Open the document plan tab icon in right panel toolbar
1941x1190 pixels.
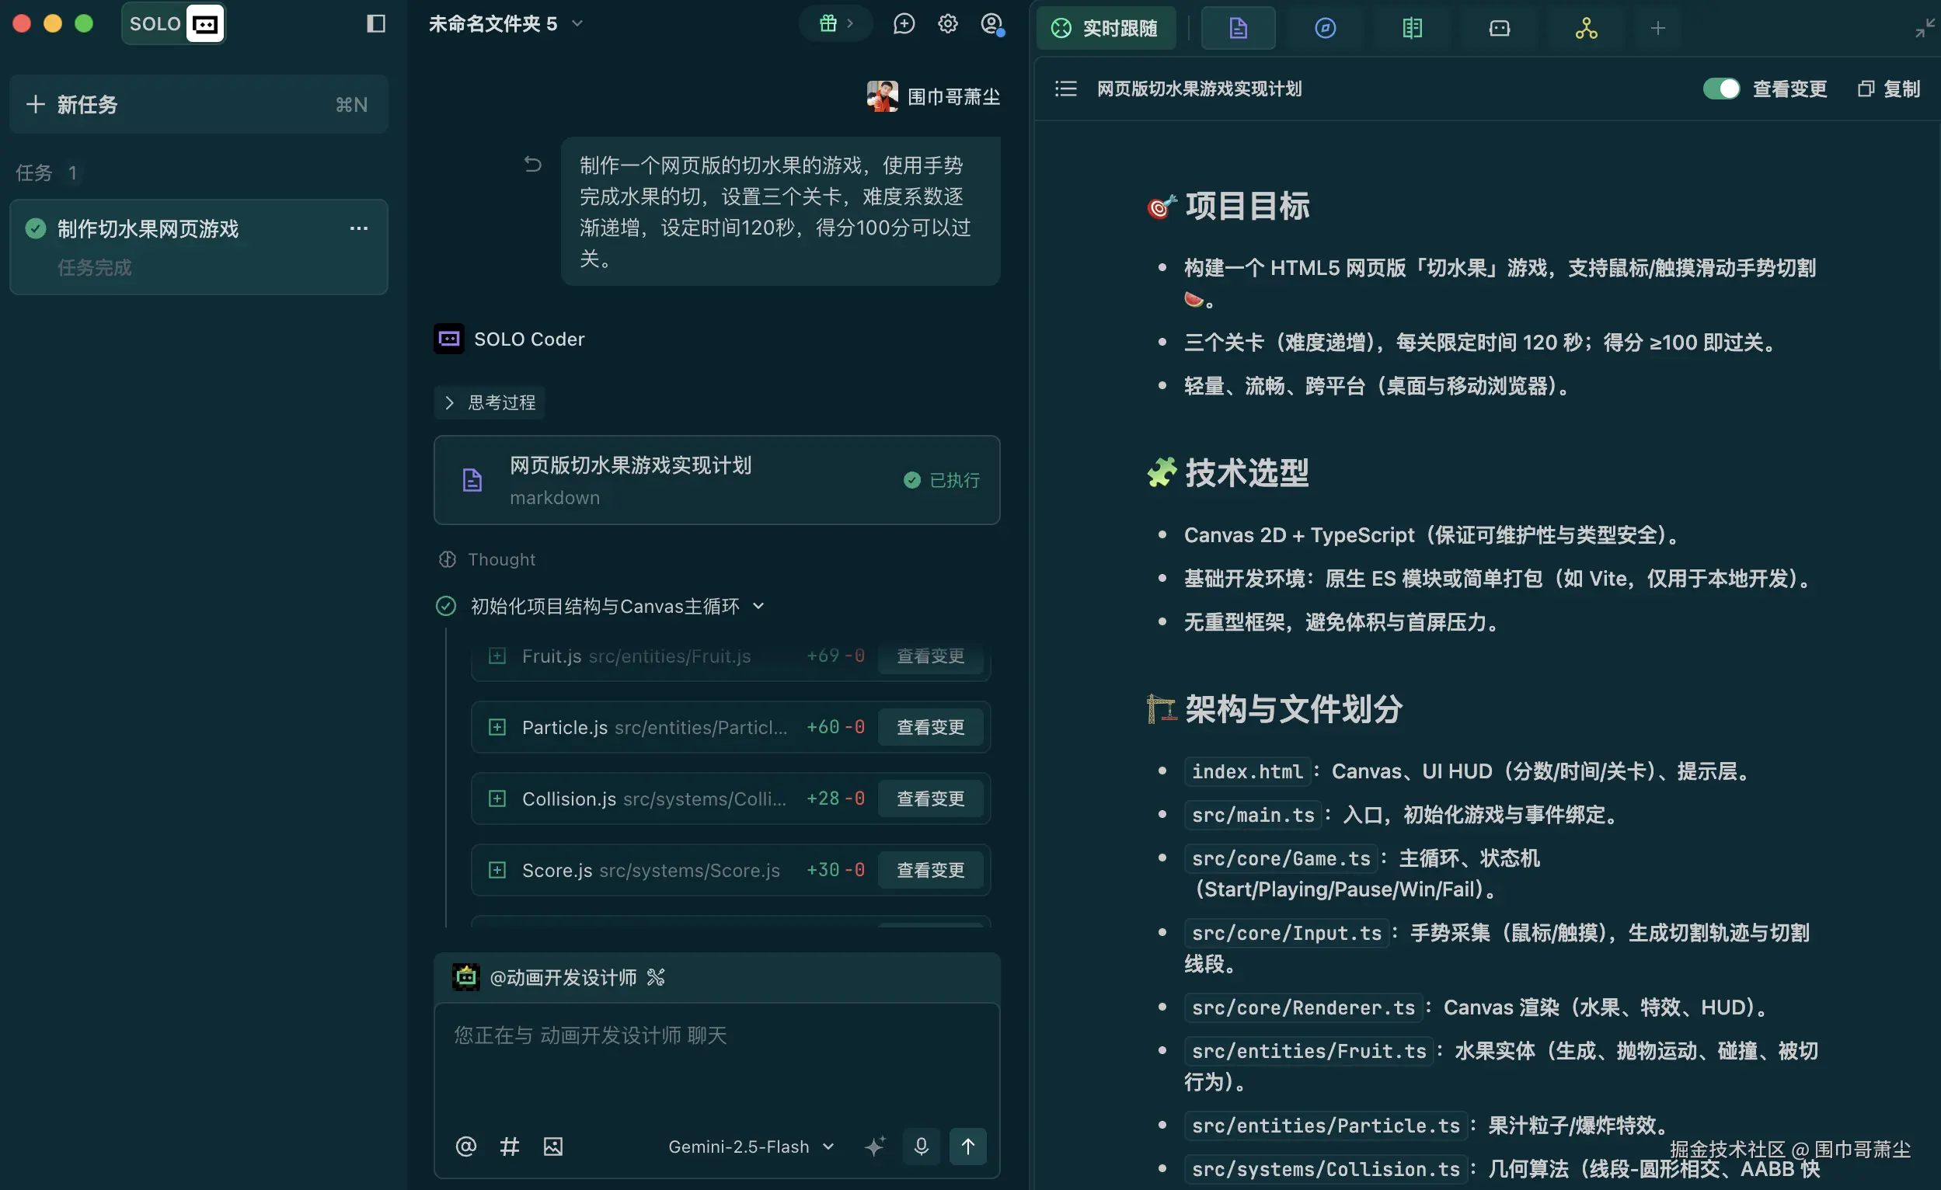pos(1237,29)
